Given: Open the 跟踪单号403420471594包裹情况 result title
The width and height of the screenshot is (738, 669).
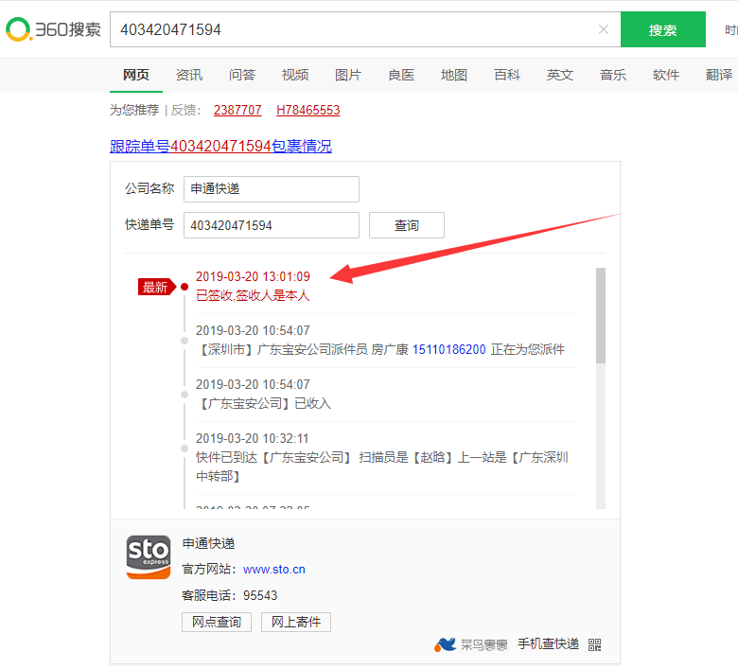Looking at the screenshot, I should point(220,146).
